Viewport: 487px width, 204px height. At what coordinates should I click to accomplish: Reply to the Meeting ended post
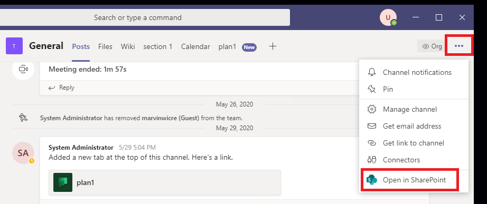point(61,88)
